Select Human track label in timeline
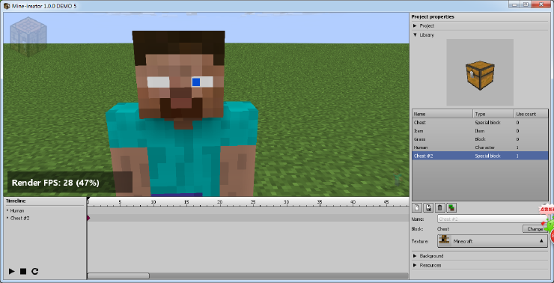Screen dimensions: 554x283 point(17,210)
